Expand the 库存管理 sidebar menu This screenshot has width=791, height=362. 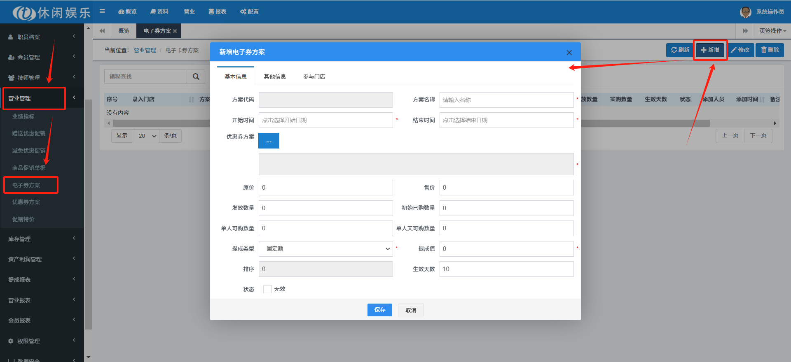[x=41, y=239]
